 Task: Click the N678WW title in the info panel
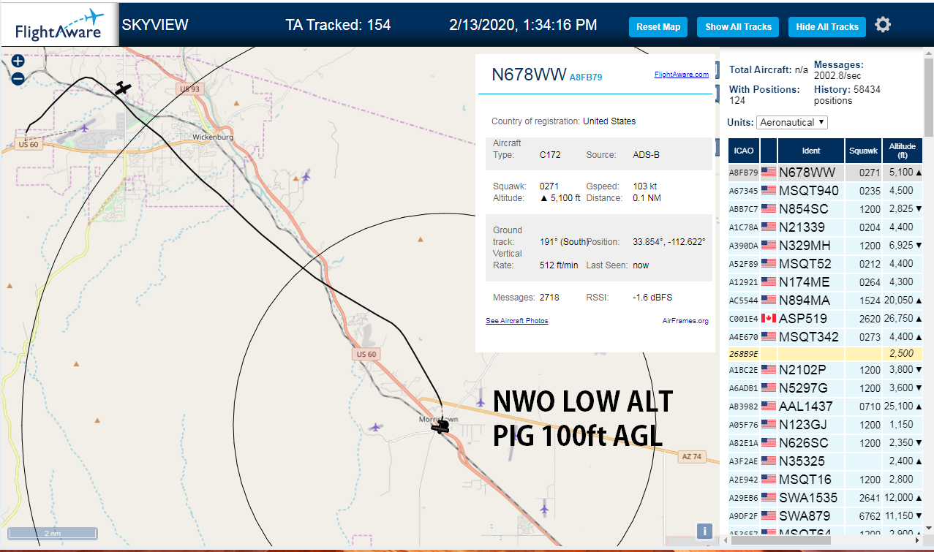[529, 75]
